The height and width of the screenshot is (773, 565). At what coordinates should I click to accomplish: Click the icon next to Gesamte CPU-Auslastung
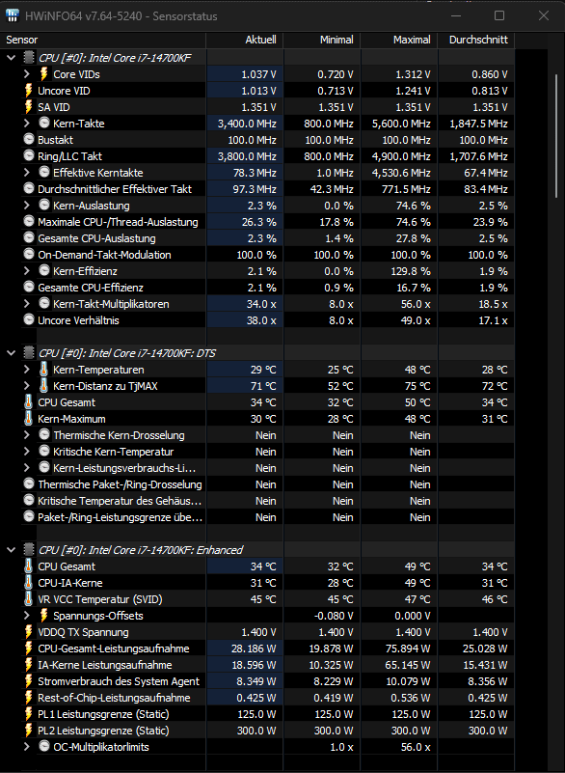[29, 238]
